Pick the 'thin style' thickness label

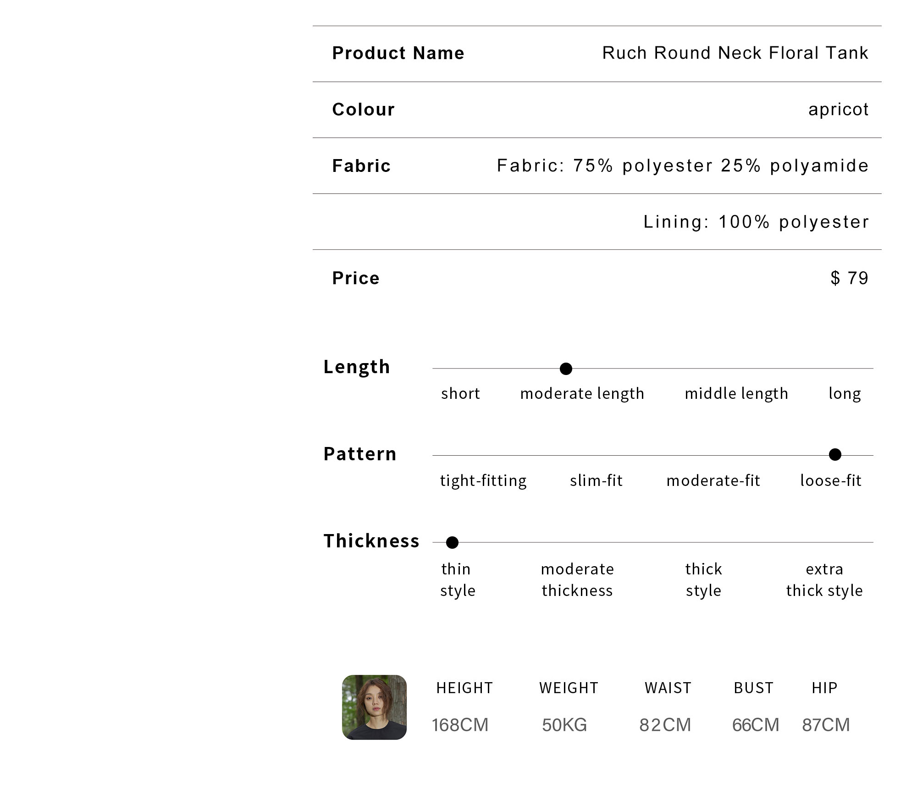(x=458, y=580)
